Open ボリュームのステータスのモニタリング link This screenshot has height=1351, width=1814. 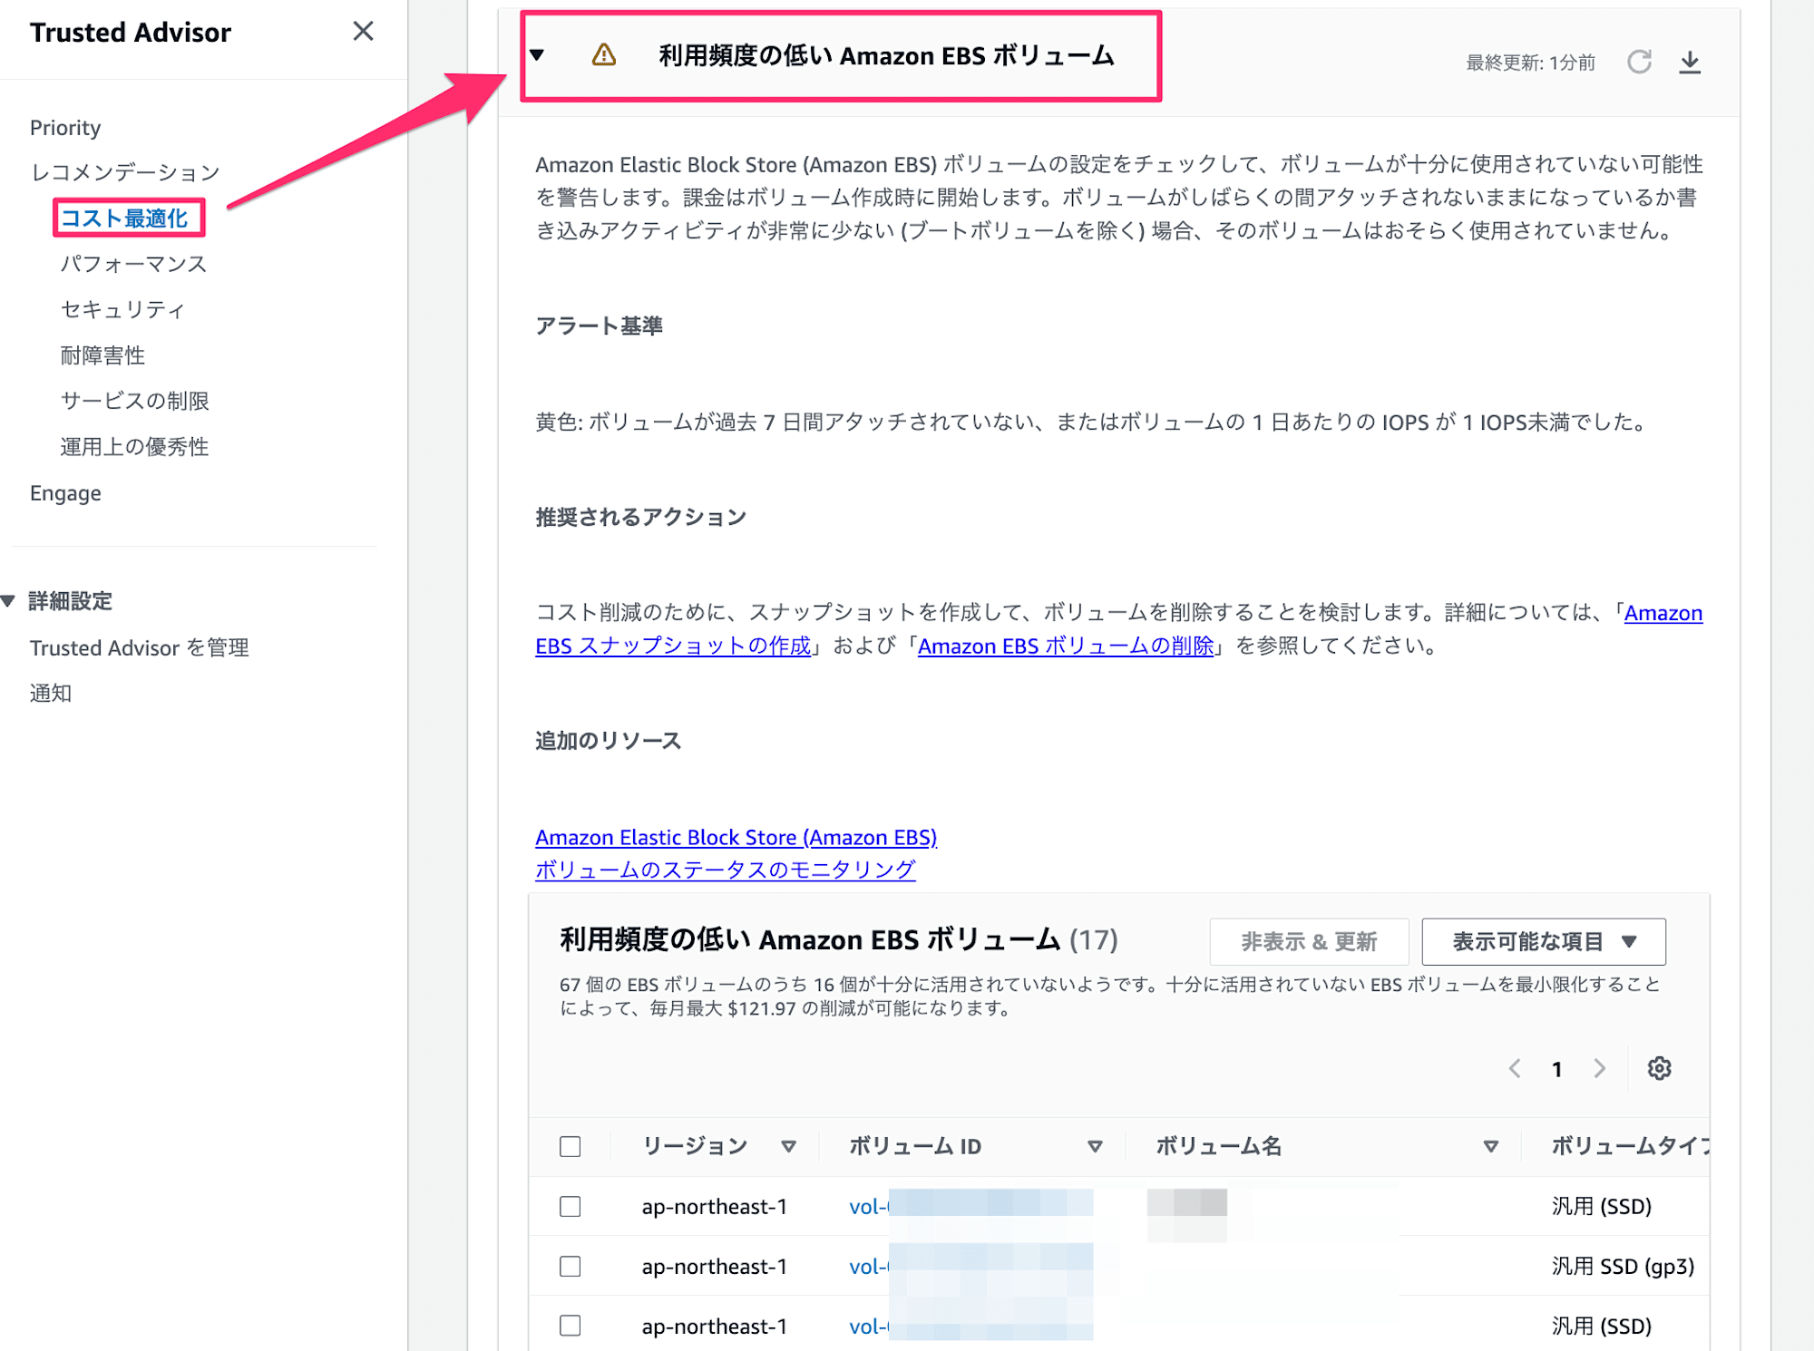(725, 870)
